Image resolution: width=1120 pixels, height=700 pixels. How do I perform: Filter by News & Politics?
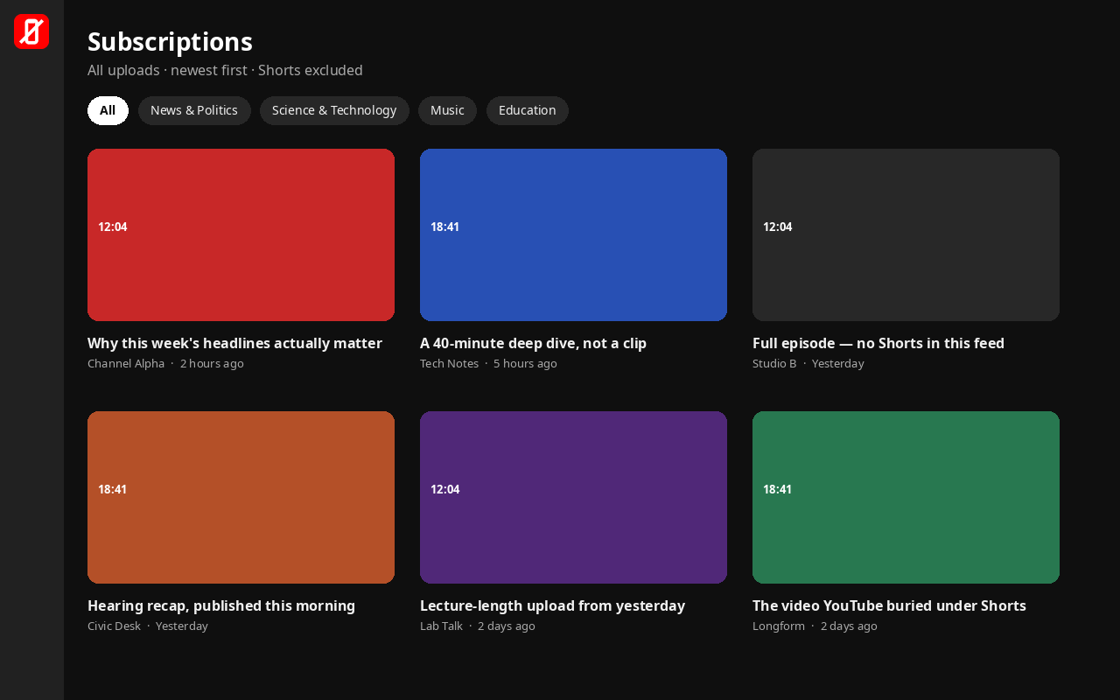pos(194,110)
